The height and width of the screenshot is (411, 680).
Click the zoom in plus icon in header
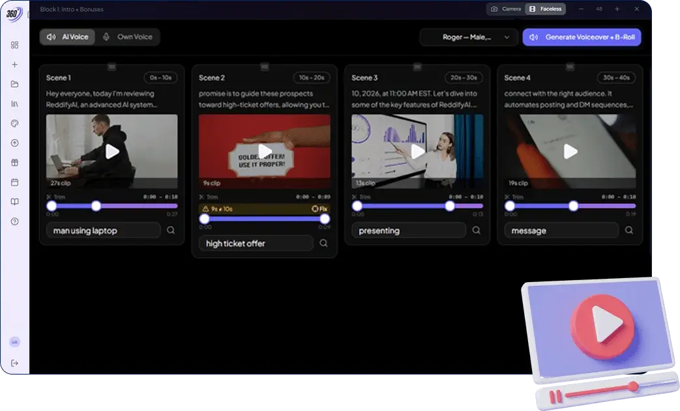617,8
